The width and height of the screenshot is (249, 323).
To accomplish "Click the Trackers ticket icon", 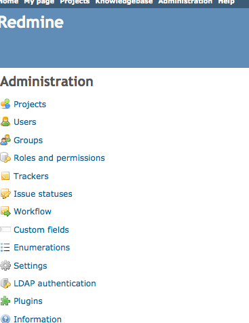I will (x=5, y=176).
